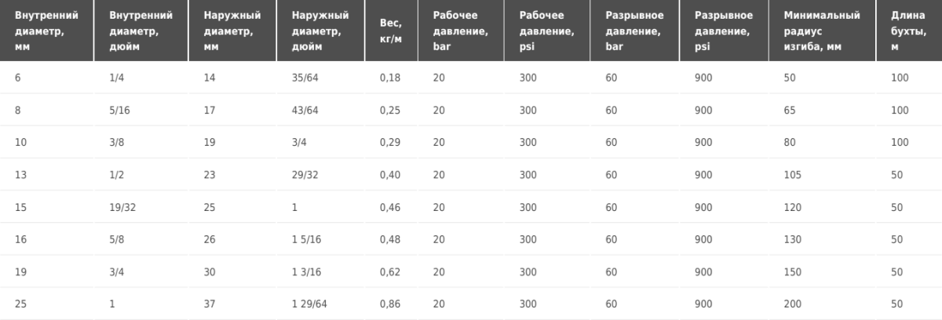The height and width of the screenshot is (320, 942).
Task: Select the bend radius value 150
Action: coord(792,271)
